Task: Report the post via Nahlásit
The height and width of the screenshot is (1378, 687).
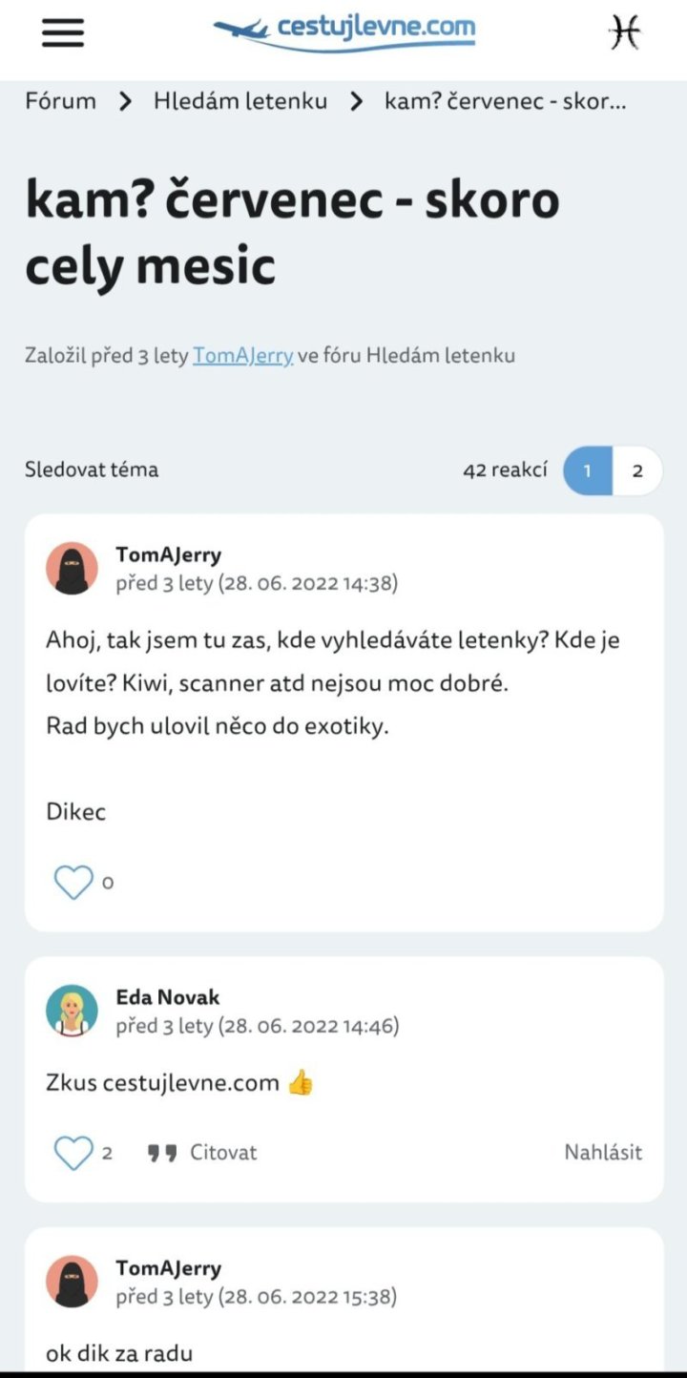Action: [x=603, y=1153]
